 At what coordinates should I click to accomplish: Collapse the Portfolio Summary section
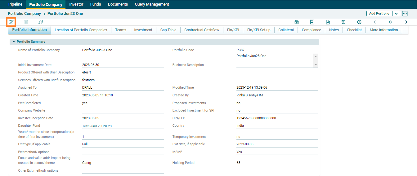tap(14, 42)
